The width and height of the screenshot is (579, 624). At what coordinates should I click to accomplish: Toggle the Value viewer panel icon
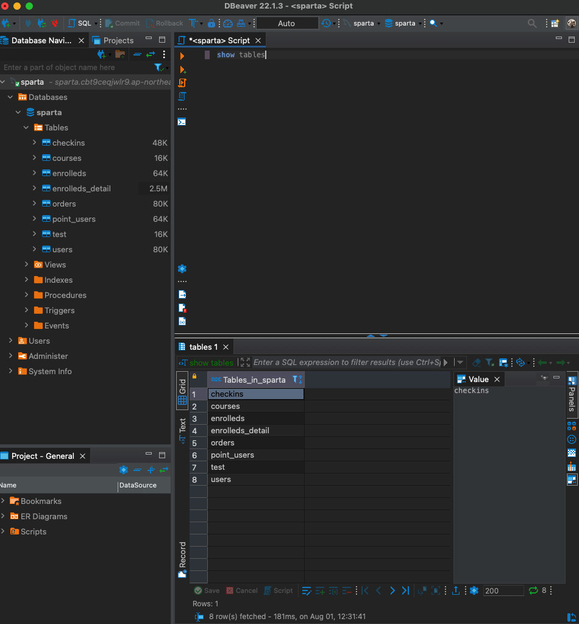[x=572, y=480]
